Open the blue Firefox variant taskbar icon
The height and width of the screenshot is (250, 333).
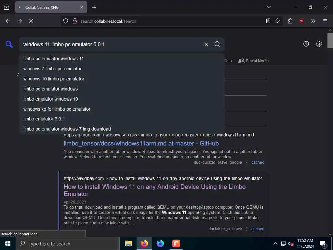(160, 243)
